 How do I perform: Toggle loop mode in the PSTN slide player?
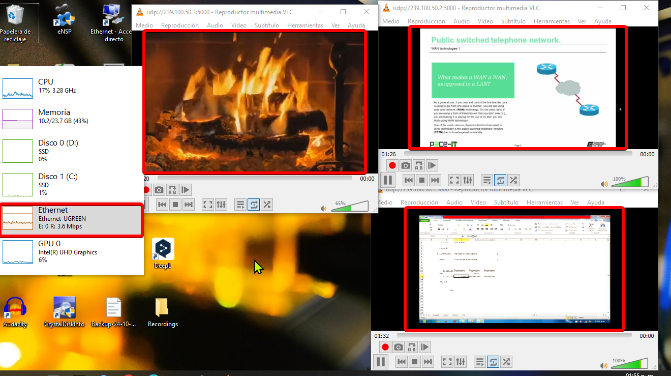tap(500, 180)
